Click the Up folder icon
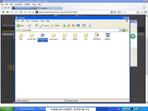The width and height of the screenshot is (148, 111). 36,25
